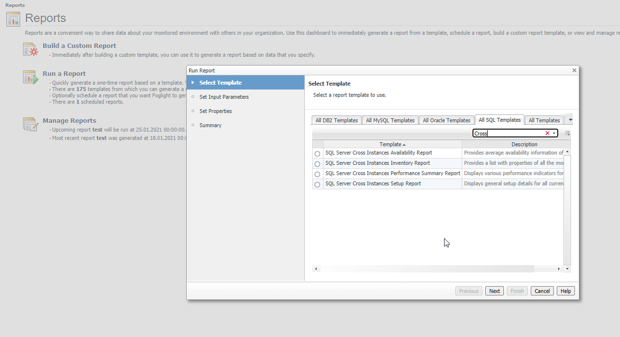Viewport: 620px width, 337px height.
Task: Click the table's vertical scrollbar track
Action: (x=568, y=209)
